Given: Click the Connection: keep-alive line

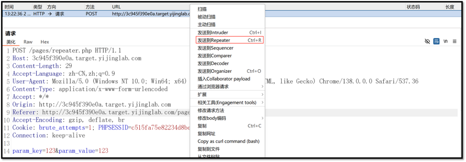Looking at the screenshot, I should (x=49, y=135).
